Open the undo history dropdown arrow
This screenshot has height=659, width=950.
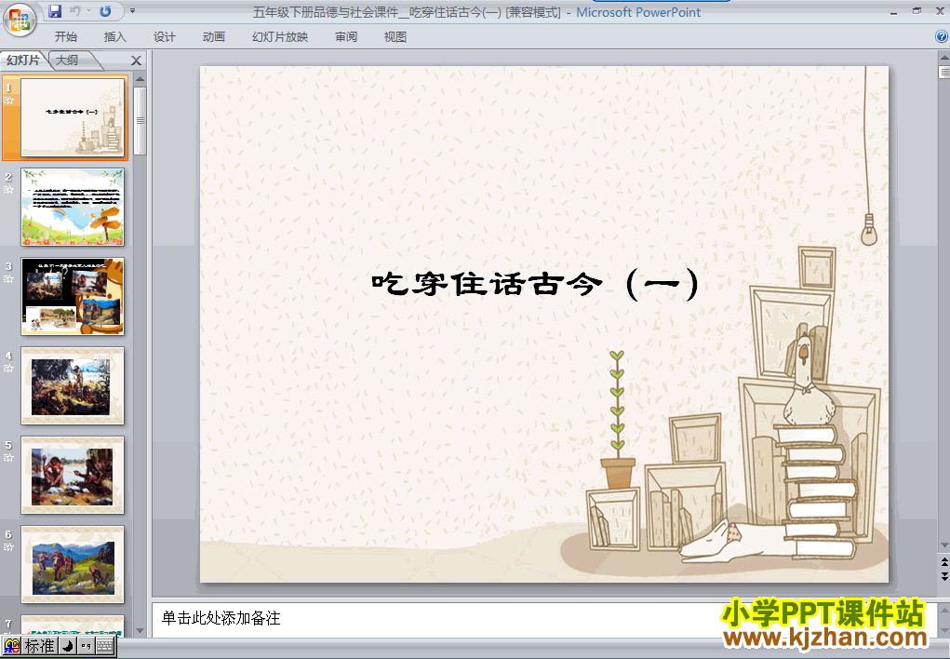point(88,11)
